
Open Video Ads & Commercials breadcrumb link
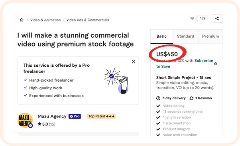pyautogui.click(x=88, y=20)
